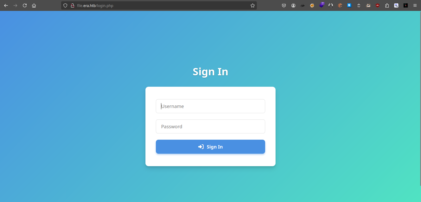Viewport: 421px width, 202px height.
Task: Open the browser home page
Action: coord(34,5)
